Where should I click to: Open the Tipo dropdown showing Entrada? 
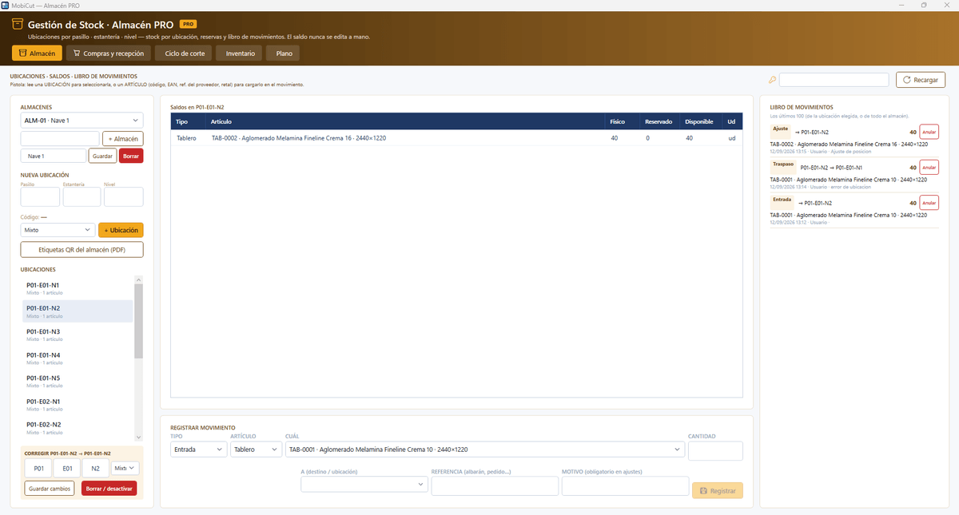199,450
